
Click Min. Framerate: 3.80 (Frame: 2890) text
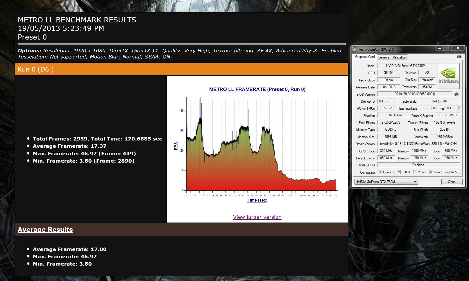coord(84,161)
